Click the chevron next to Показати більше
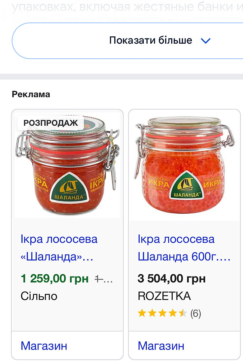Viewport: 243px width, 361px height. coord(206,41)
